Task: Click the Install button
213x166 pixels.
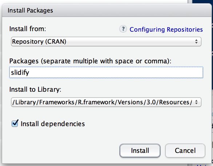Action: pyautogui.click(x=140, y=151)
